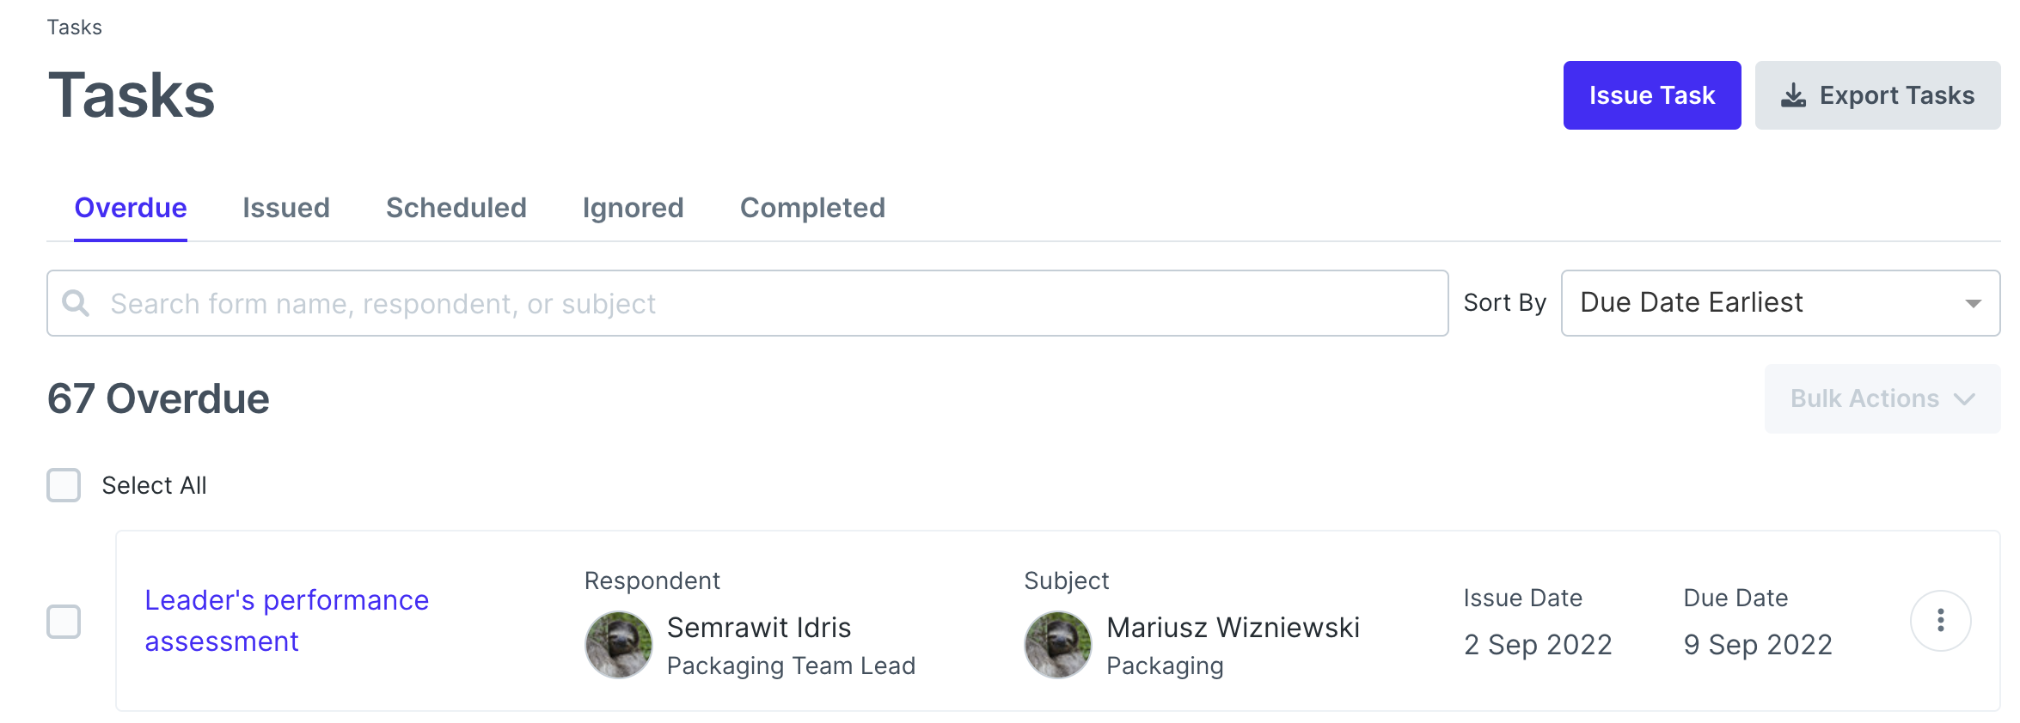The width and height of the screenshot is (2020, 723).
Task: Change sorting from Due Date Earliest
Action: pyautogui.click(x=1779, y=303)
